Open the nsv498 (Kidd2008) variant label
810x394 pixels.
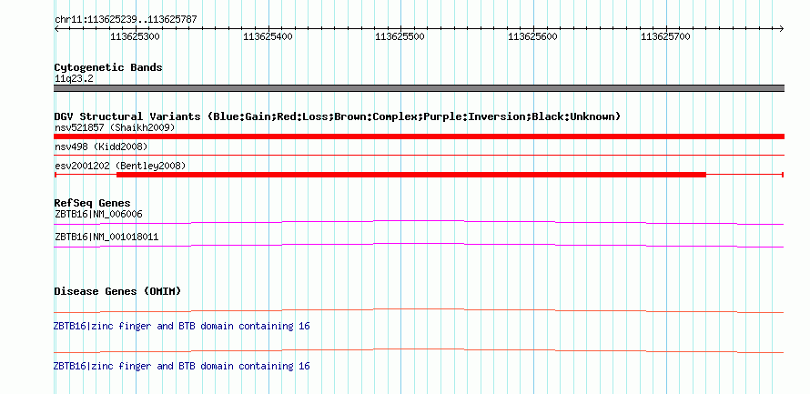(x=101, y=146)
